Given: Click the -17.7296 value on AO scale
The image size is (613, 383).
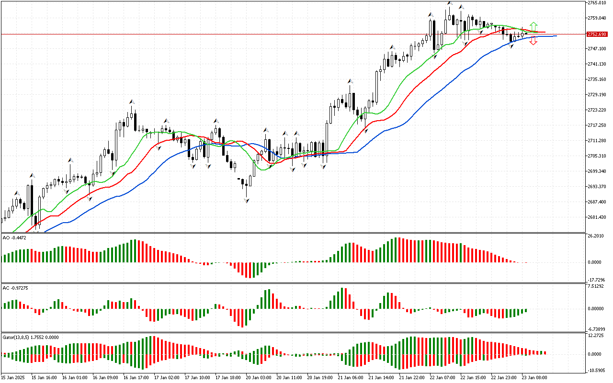Looking at the screenshot, I should point(597,280).
